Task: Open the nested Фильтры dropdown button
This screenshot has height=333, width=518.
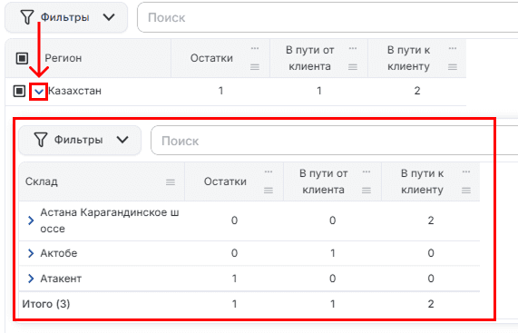Action: pyautogui.click(x=80, y=140)
